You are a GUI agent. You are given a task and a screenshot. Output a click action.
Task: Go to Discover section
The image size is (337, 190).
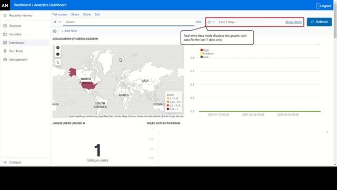[x=15, y=26]
